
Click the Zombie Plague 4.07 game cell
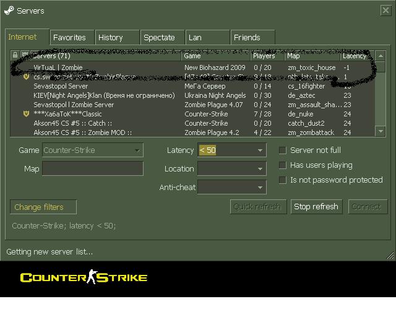click(x=213, y=105)
